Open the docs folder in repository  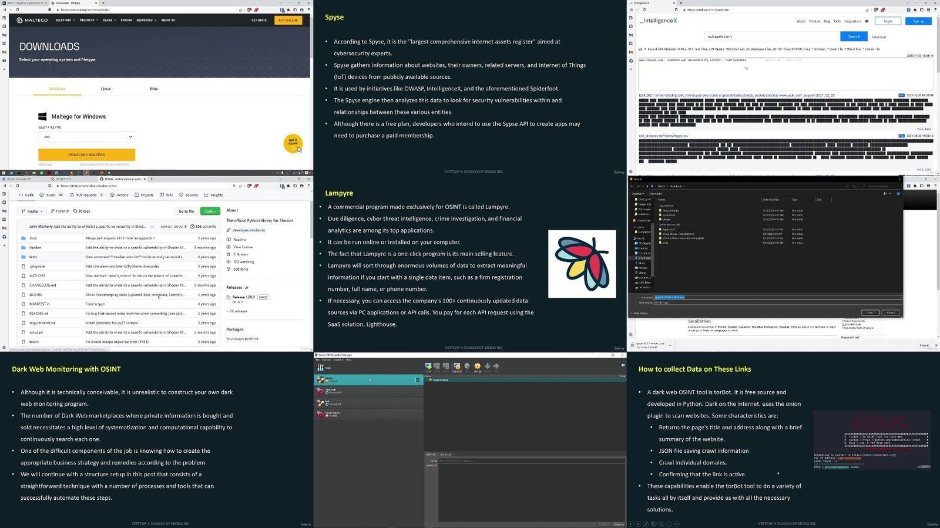33,238
